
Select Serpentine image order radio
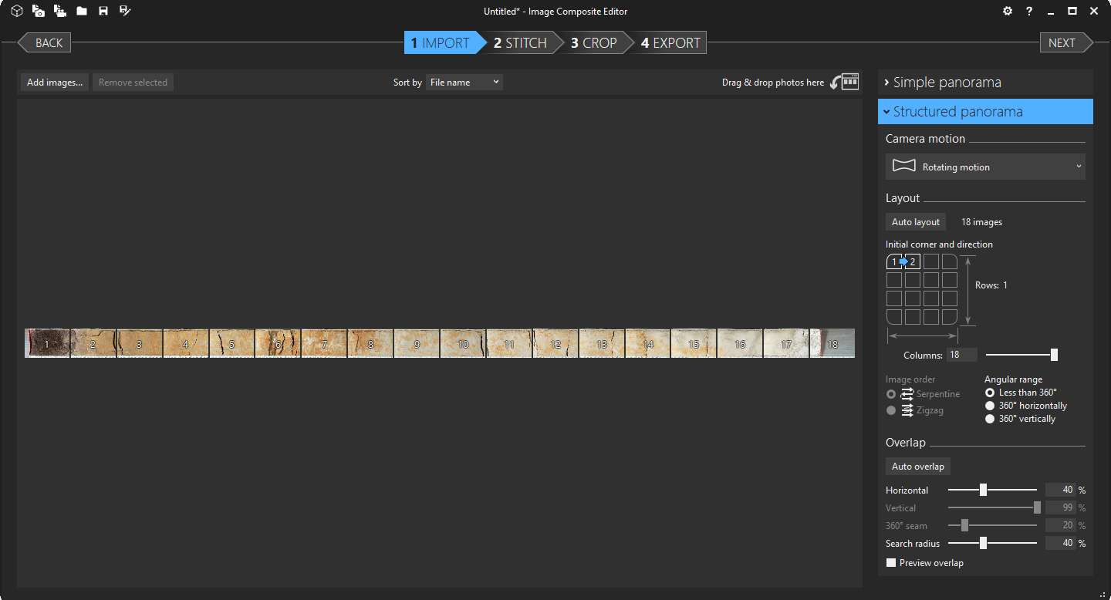(891, 394)
